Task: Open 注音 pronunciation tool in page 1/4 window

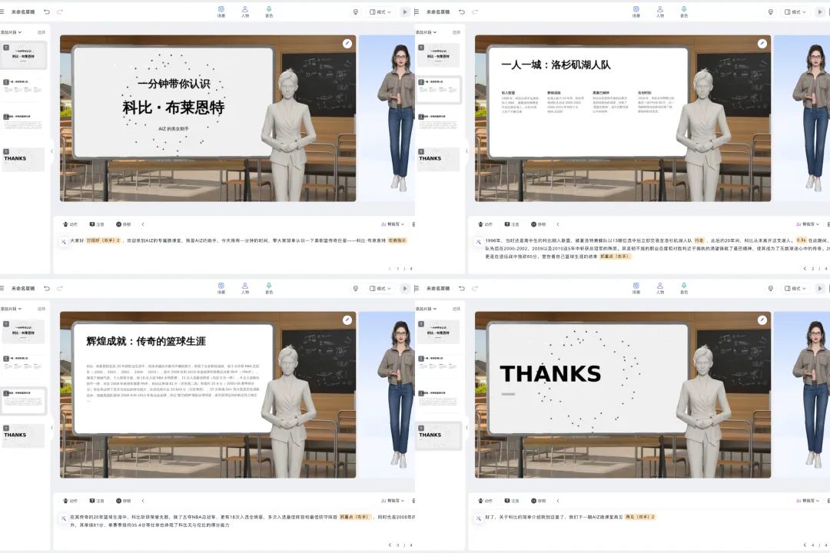Action: 97,224
